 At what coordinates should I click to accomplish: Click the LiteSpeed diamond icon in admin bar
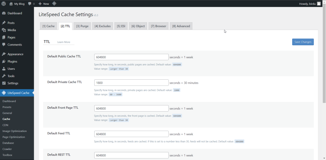54,4
